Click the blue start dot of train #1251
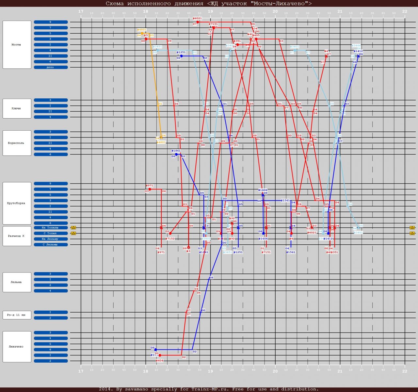418x392 pixels. click(181, 56)
